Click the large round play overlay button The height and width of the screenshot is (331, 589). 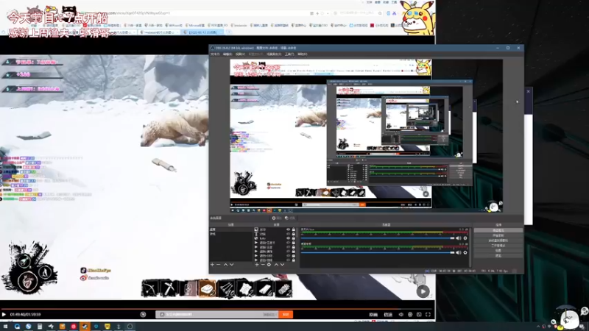[423, 291]
